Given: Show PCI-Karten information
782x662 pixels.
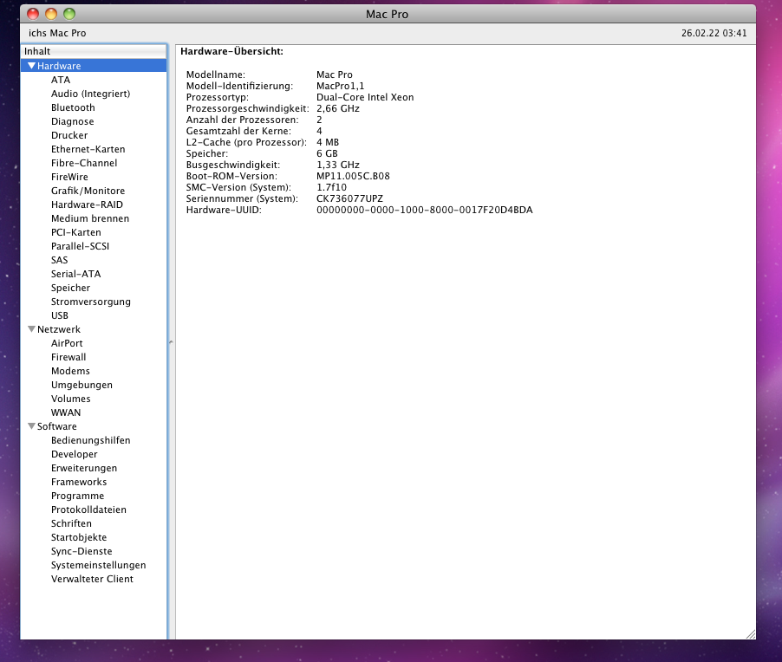Looking at the screenshot, I should click(75, 232).
